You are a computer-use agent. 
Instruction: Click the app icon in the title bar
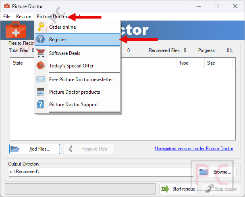coord(7,6)
